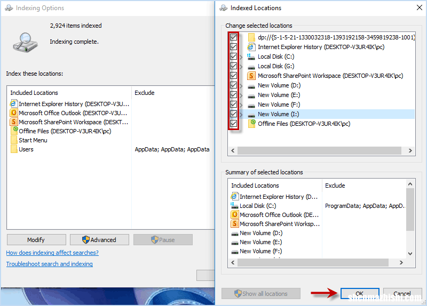Click Modify button in Indexing Options
Screen dimensions: 427x306
tap(36, 240)
